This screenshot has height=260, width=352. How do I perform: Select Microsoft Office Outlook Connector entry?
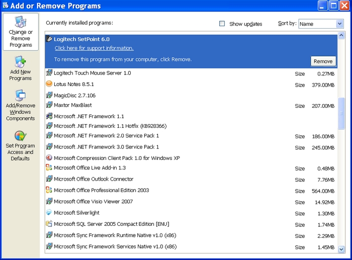pyautogui.click(x=191, y=179)
